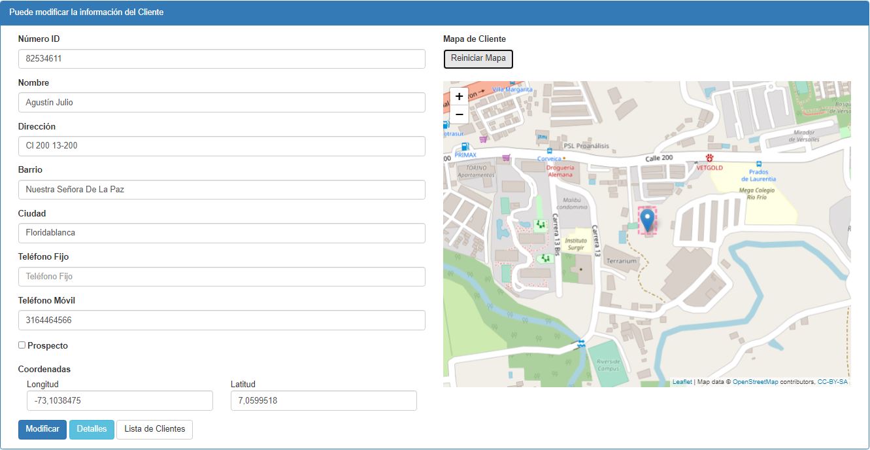The height and width of the screenshot is (450, 870).
Task: Click into the Número ID field
Action: pyautogui.click(x=222, y=59)
